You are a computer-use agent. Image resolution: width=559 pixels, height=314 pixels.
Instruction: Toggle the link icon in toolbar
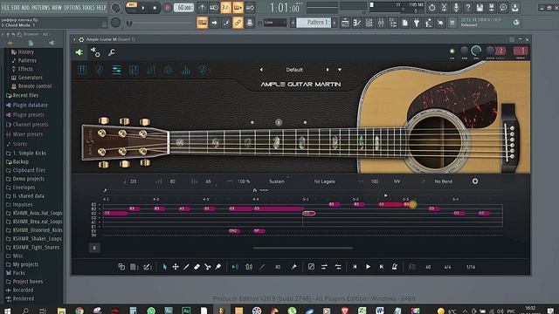click(238, 23)
